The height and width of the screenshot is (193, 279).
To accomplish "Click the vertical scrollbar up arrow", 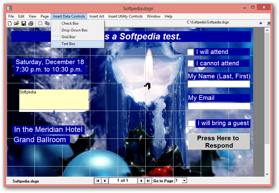I will [267, 30].
